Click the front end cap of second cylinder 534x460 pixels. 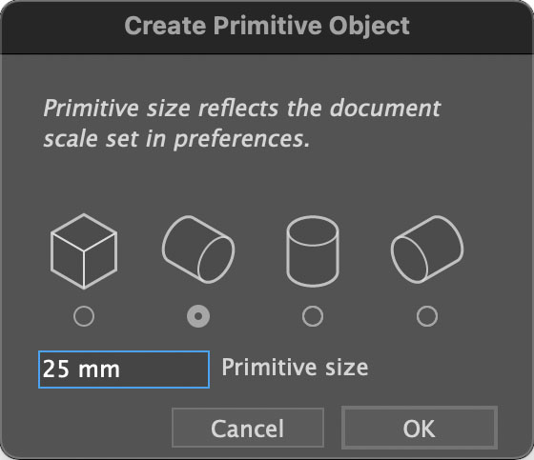click(x=216, y=260)
